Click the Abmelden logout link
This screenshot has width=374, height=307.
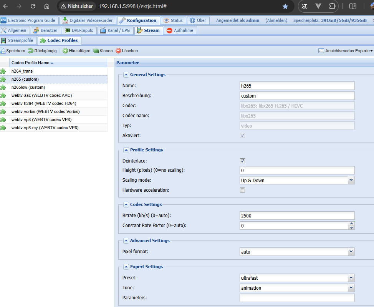point(277,20)
